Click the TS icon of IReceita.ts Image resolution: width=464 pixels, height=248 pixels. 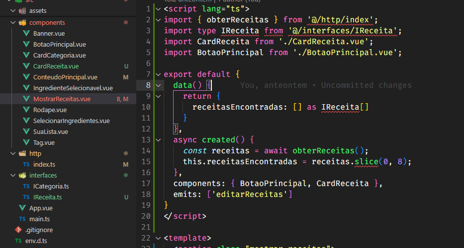pos(26,197)
